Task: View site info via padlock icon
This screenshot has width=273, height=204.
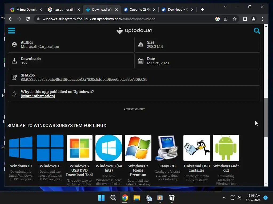Action: [x=38, y=19]
